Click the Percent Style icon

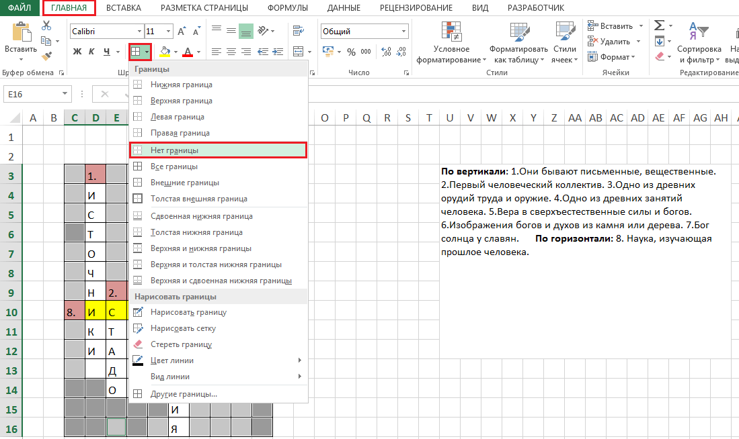tap(351, 52)
